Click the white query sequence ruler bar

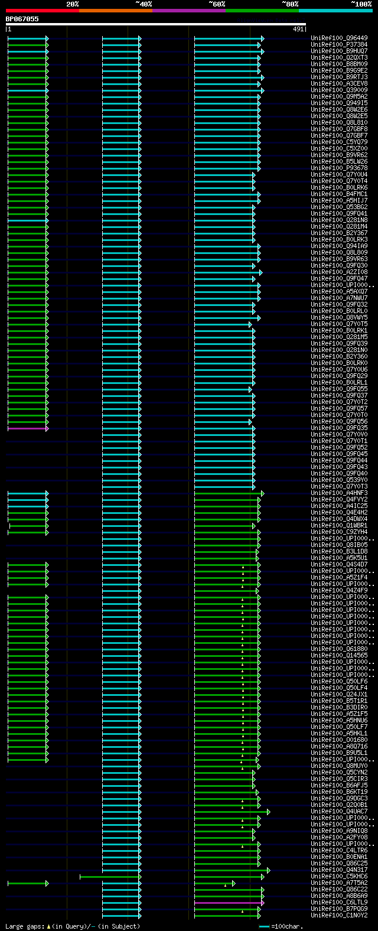156,24
